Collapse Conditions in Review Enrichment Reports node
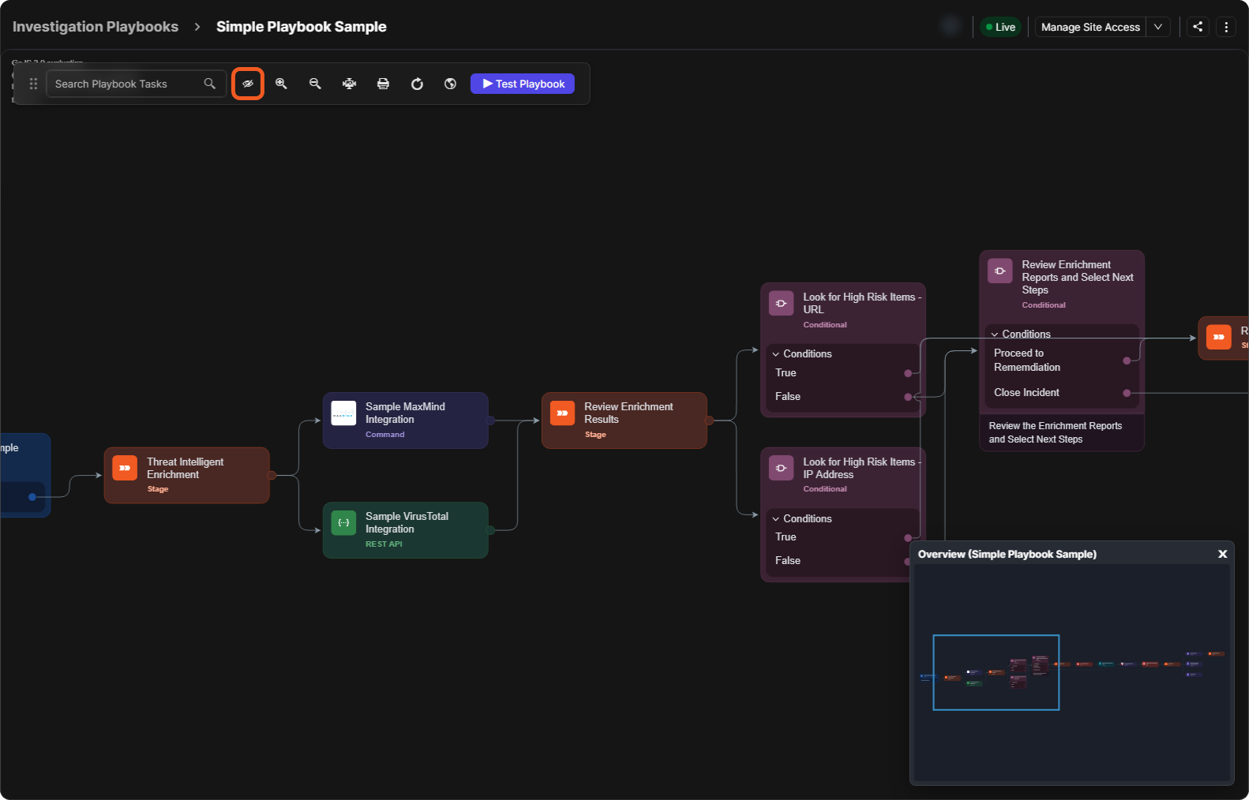This screenshot has width=1249, height=800. (994, 335)
